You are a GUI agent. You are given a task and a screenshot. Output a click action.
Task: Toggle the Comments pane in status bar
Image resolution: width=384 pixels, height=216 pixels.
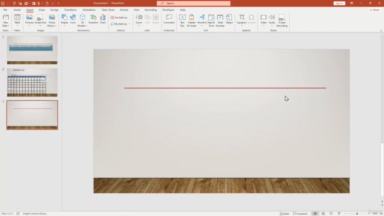point(300,214)
